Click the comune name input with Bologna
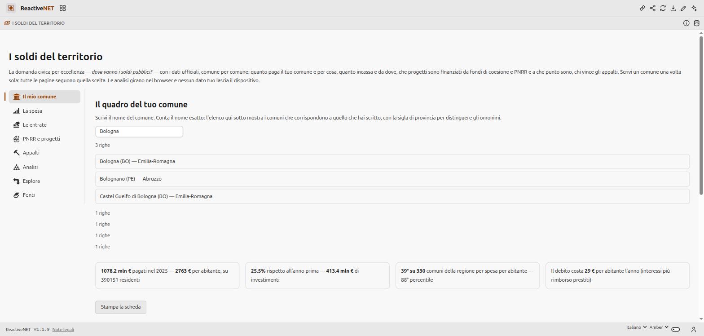This screenshot has height=336, width=704. [139, 131]
